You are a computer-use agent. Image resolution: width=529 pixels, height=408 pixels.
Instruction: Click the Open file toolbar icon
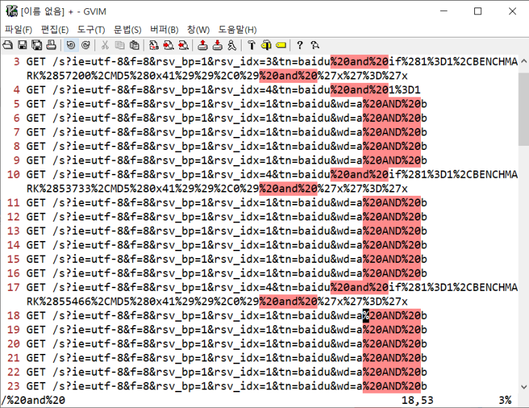8,45
